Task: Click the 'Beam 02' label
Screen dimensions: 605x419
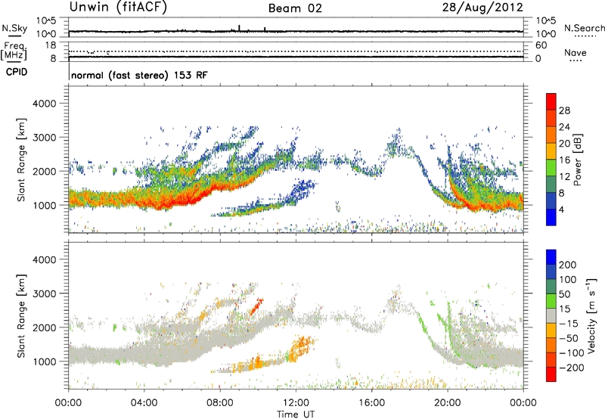Action: [x=295, y=8]
